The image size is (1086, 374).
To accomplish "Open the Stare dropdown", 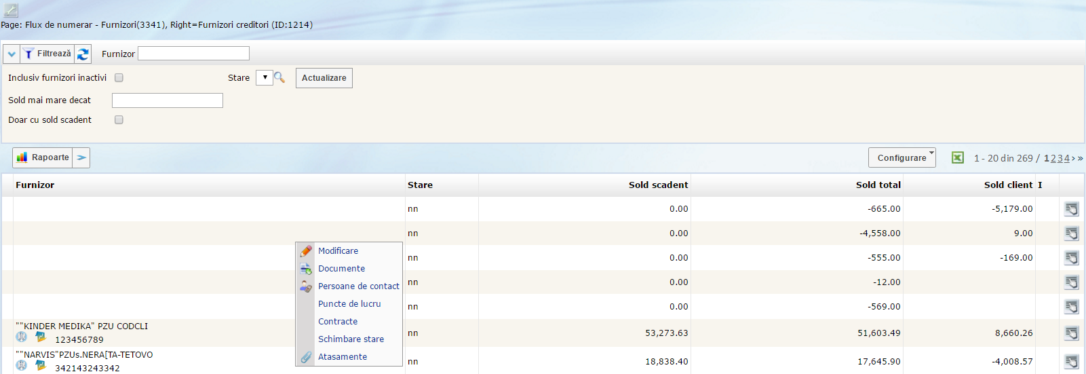I will click(x=265, y=77).
